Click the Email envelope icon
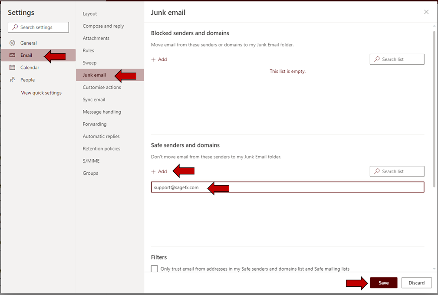This screenshot has height=295, width=438. (12, 55)
